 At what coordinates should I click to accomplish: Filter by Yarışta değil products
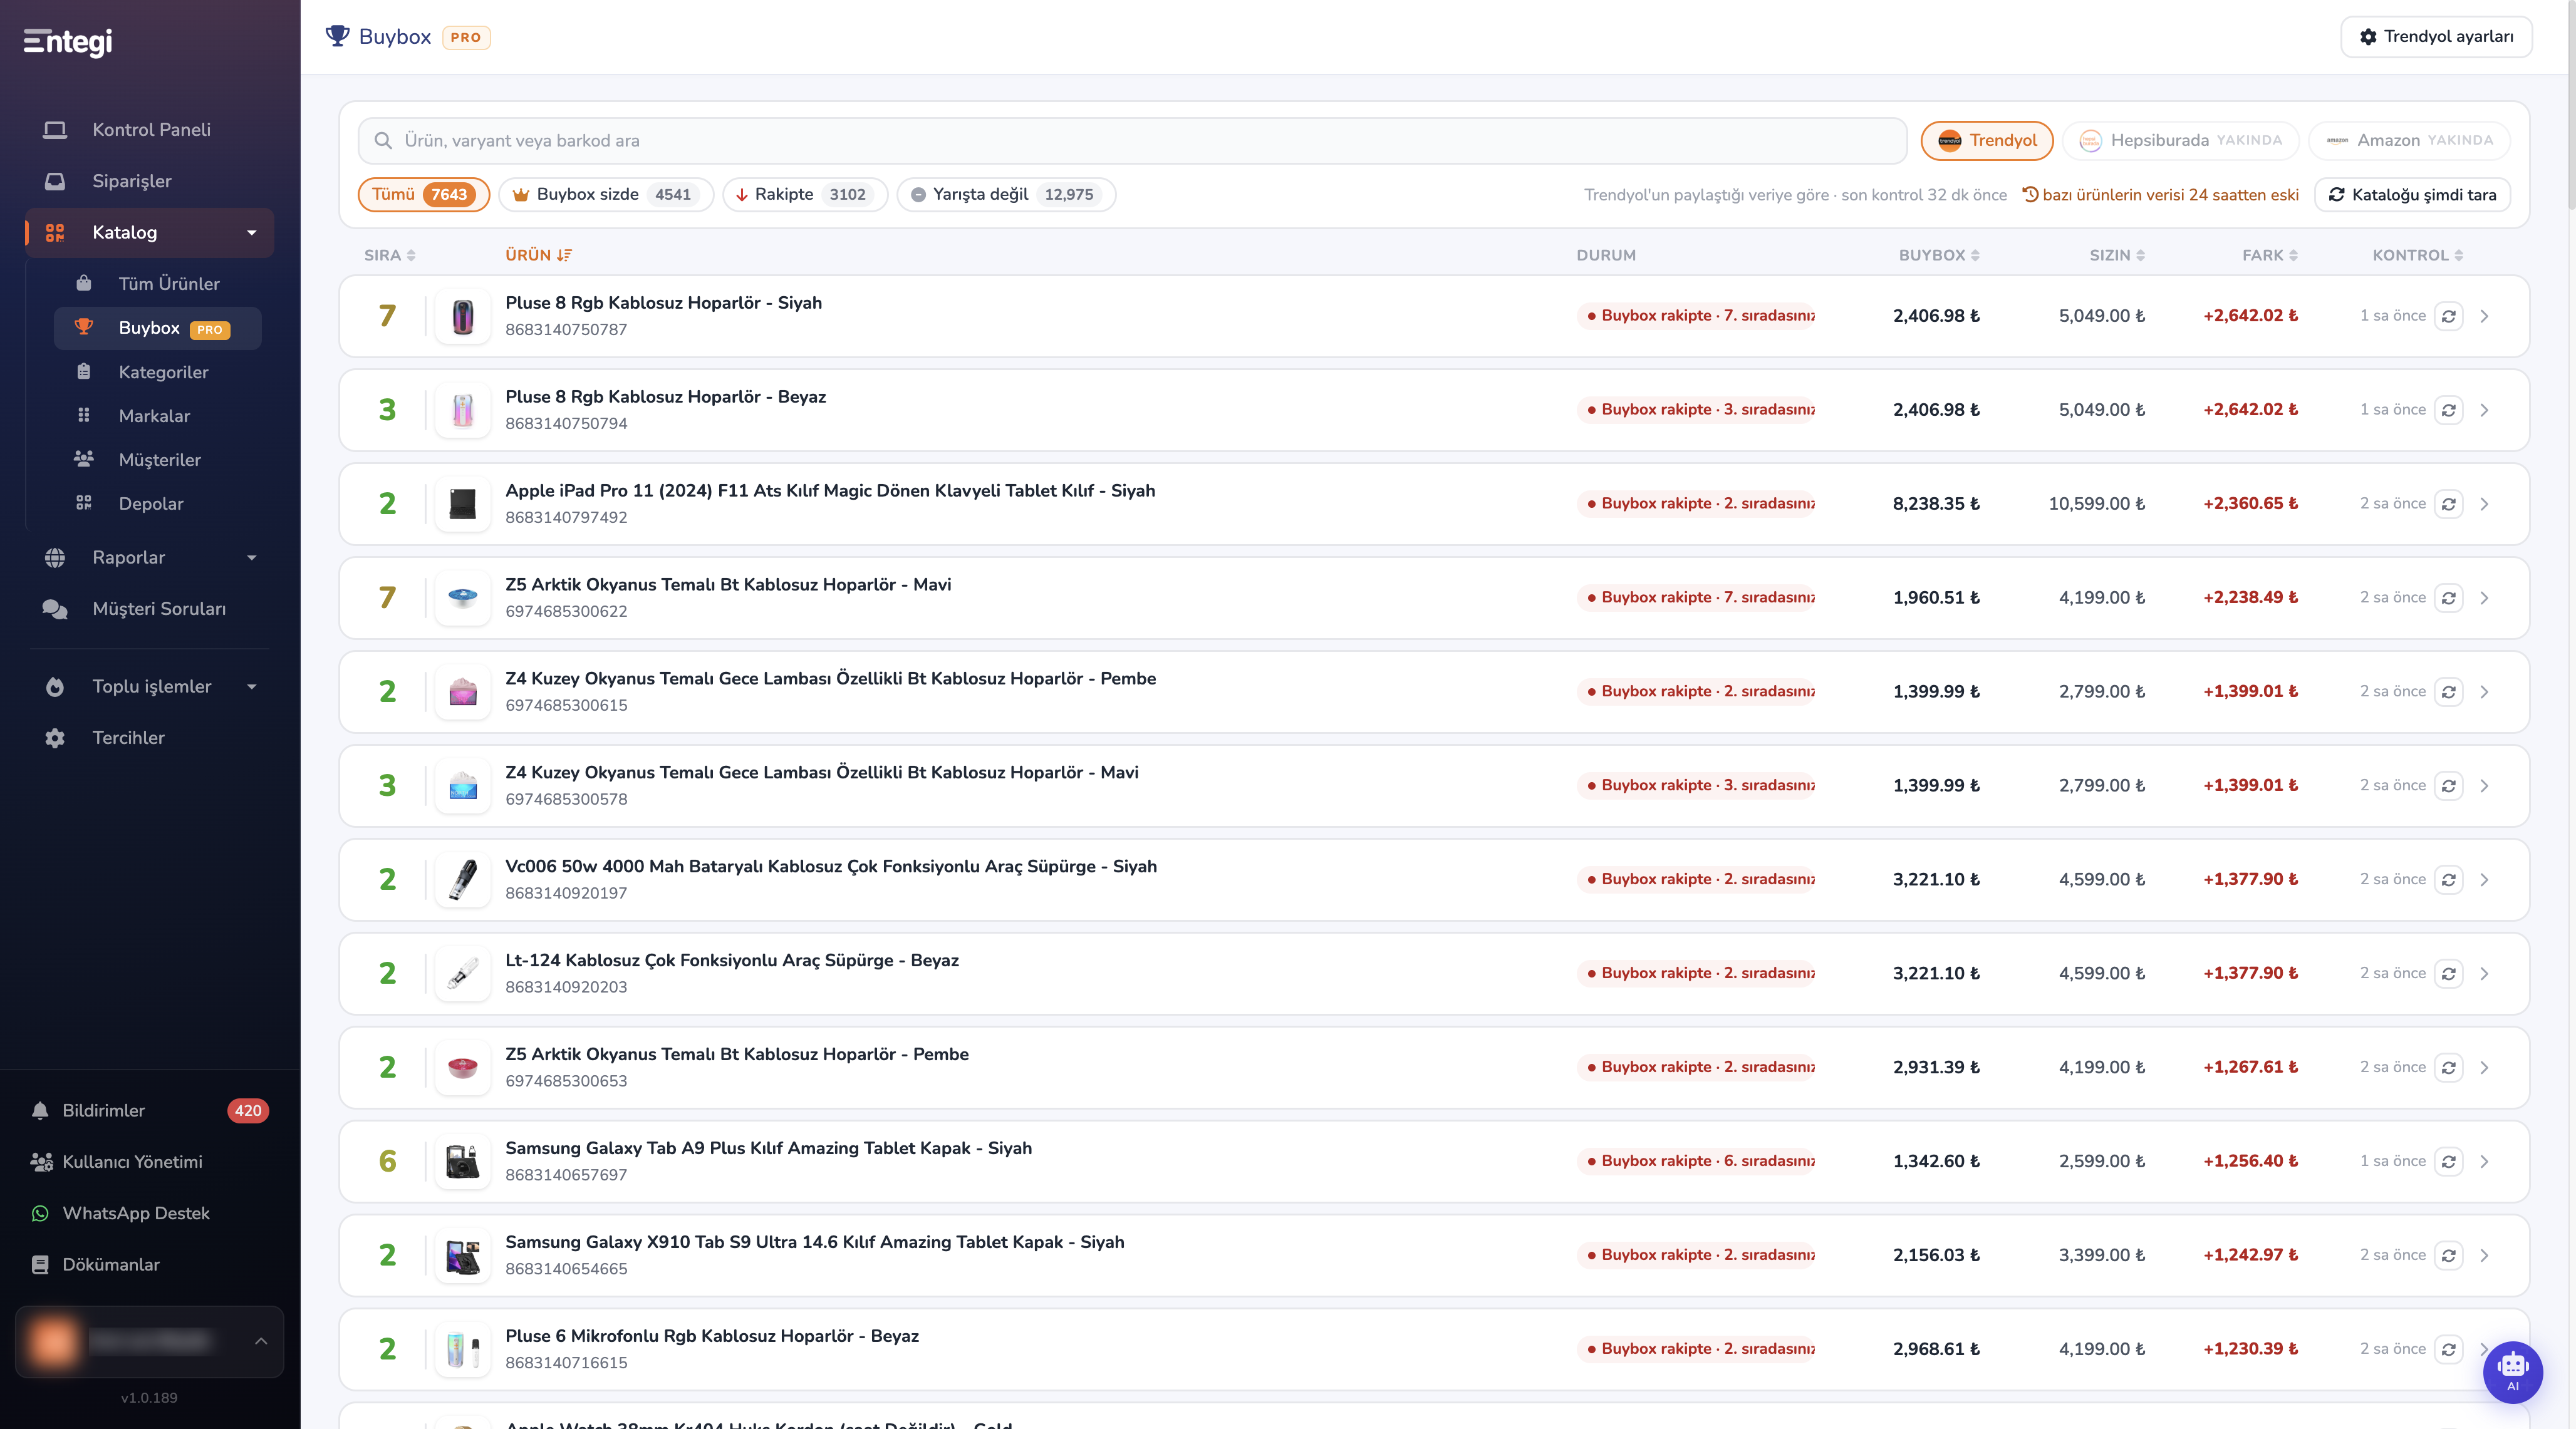coord(1006,195)
